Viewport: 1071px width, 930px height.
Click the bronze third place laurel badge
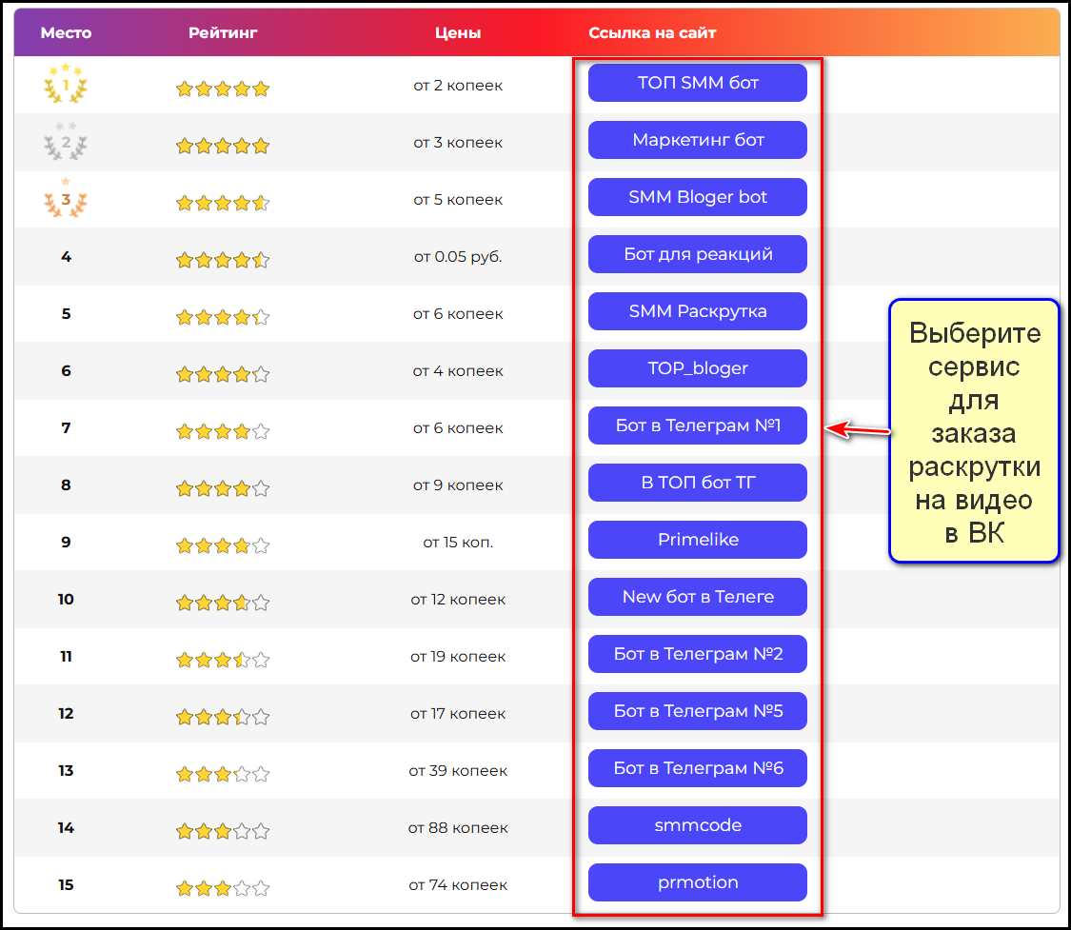click(x=66, y=199)
